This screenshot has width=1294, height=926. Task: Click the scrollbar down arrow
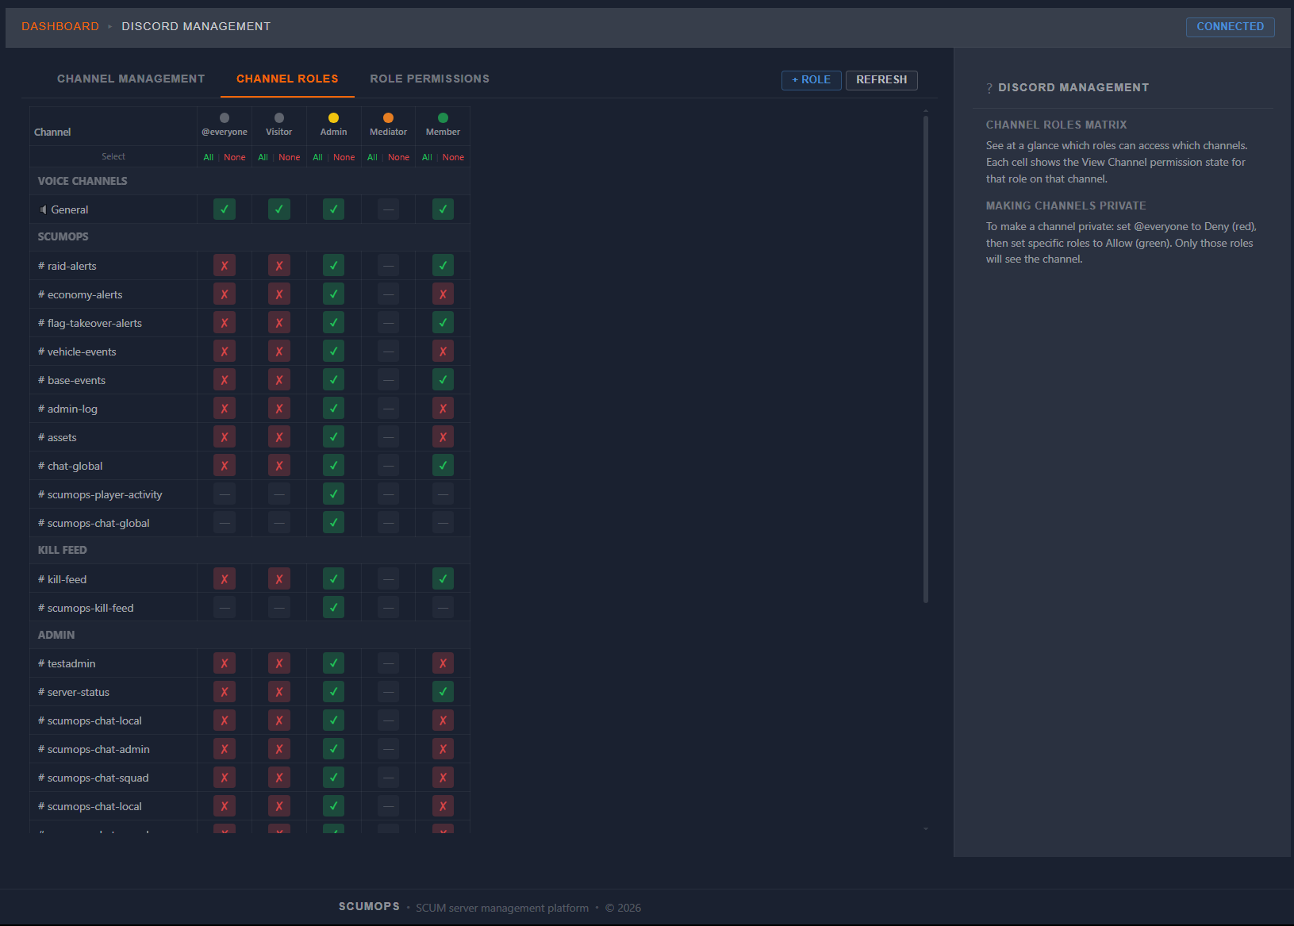926,829
